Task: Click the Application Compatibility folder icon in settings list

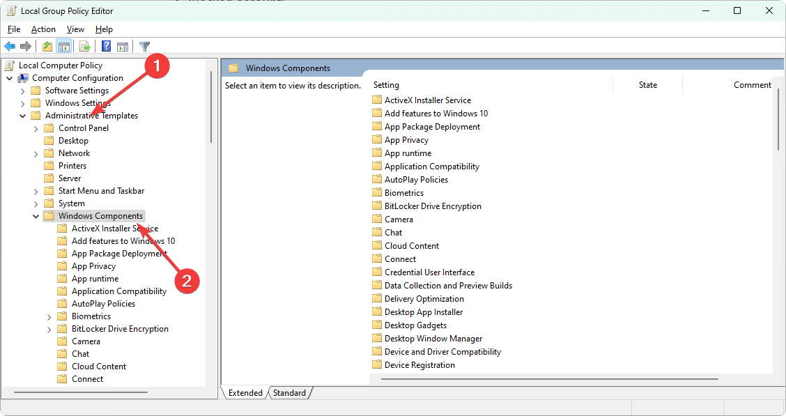Action: coord(377,166)
